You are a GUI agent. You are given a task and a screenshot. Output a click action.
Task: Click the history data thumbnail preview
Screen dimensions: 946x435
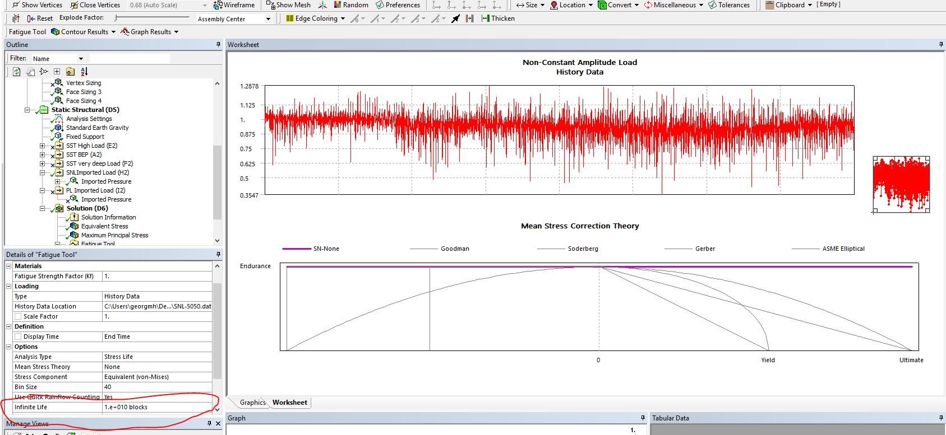point(901,185)
